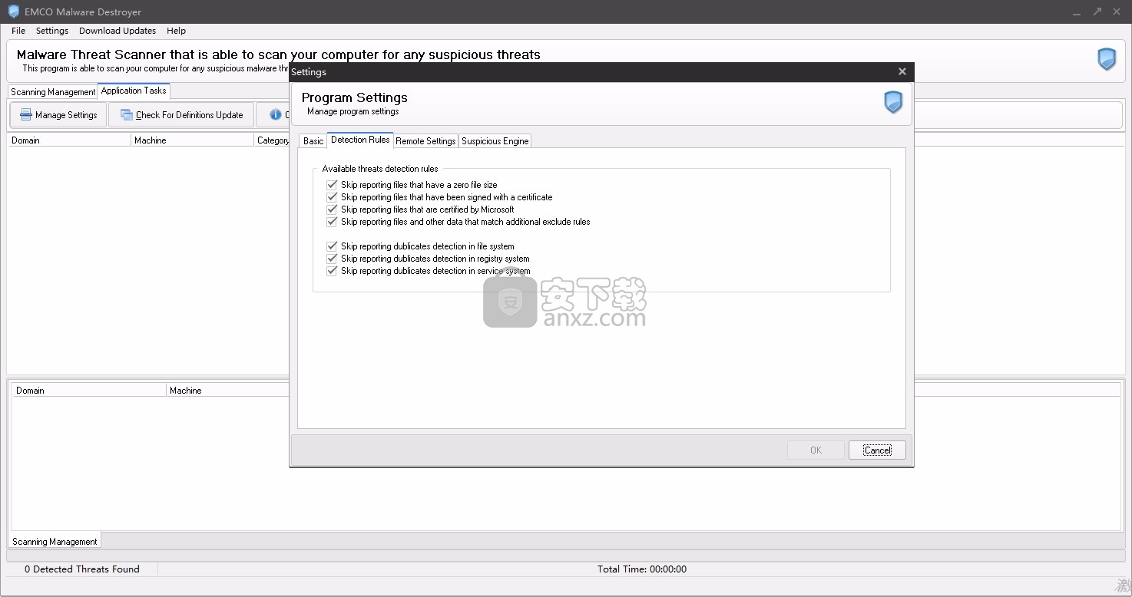1132x597 pixels.
Task: Click the Check For Definitions Update icon
Action: [x=127, y=115]
